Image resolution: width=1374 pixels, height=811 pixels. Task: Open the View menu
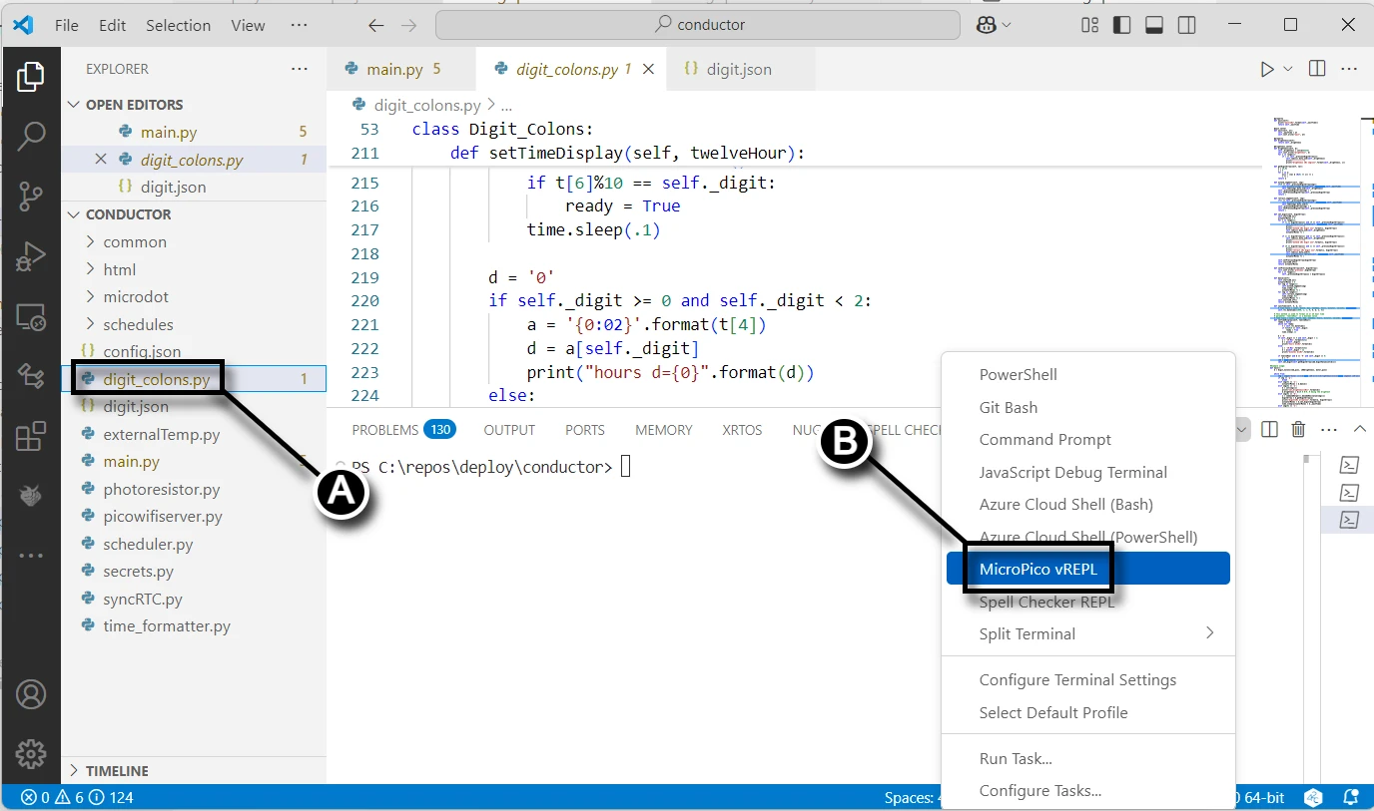(248, 25)
